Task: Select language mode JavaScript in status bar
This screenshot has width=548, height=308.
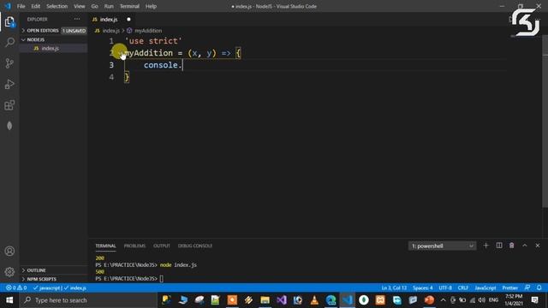Action: pos(485,287)
